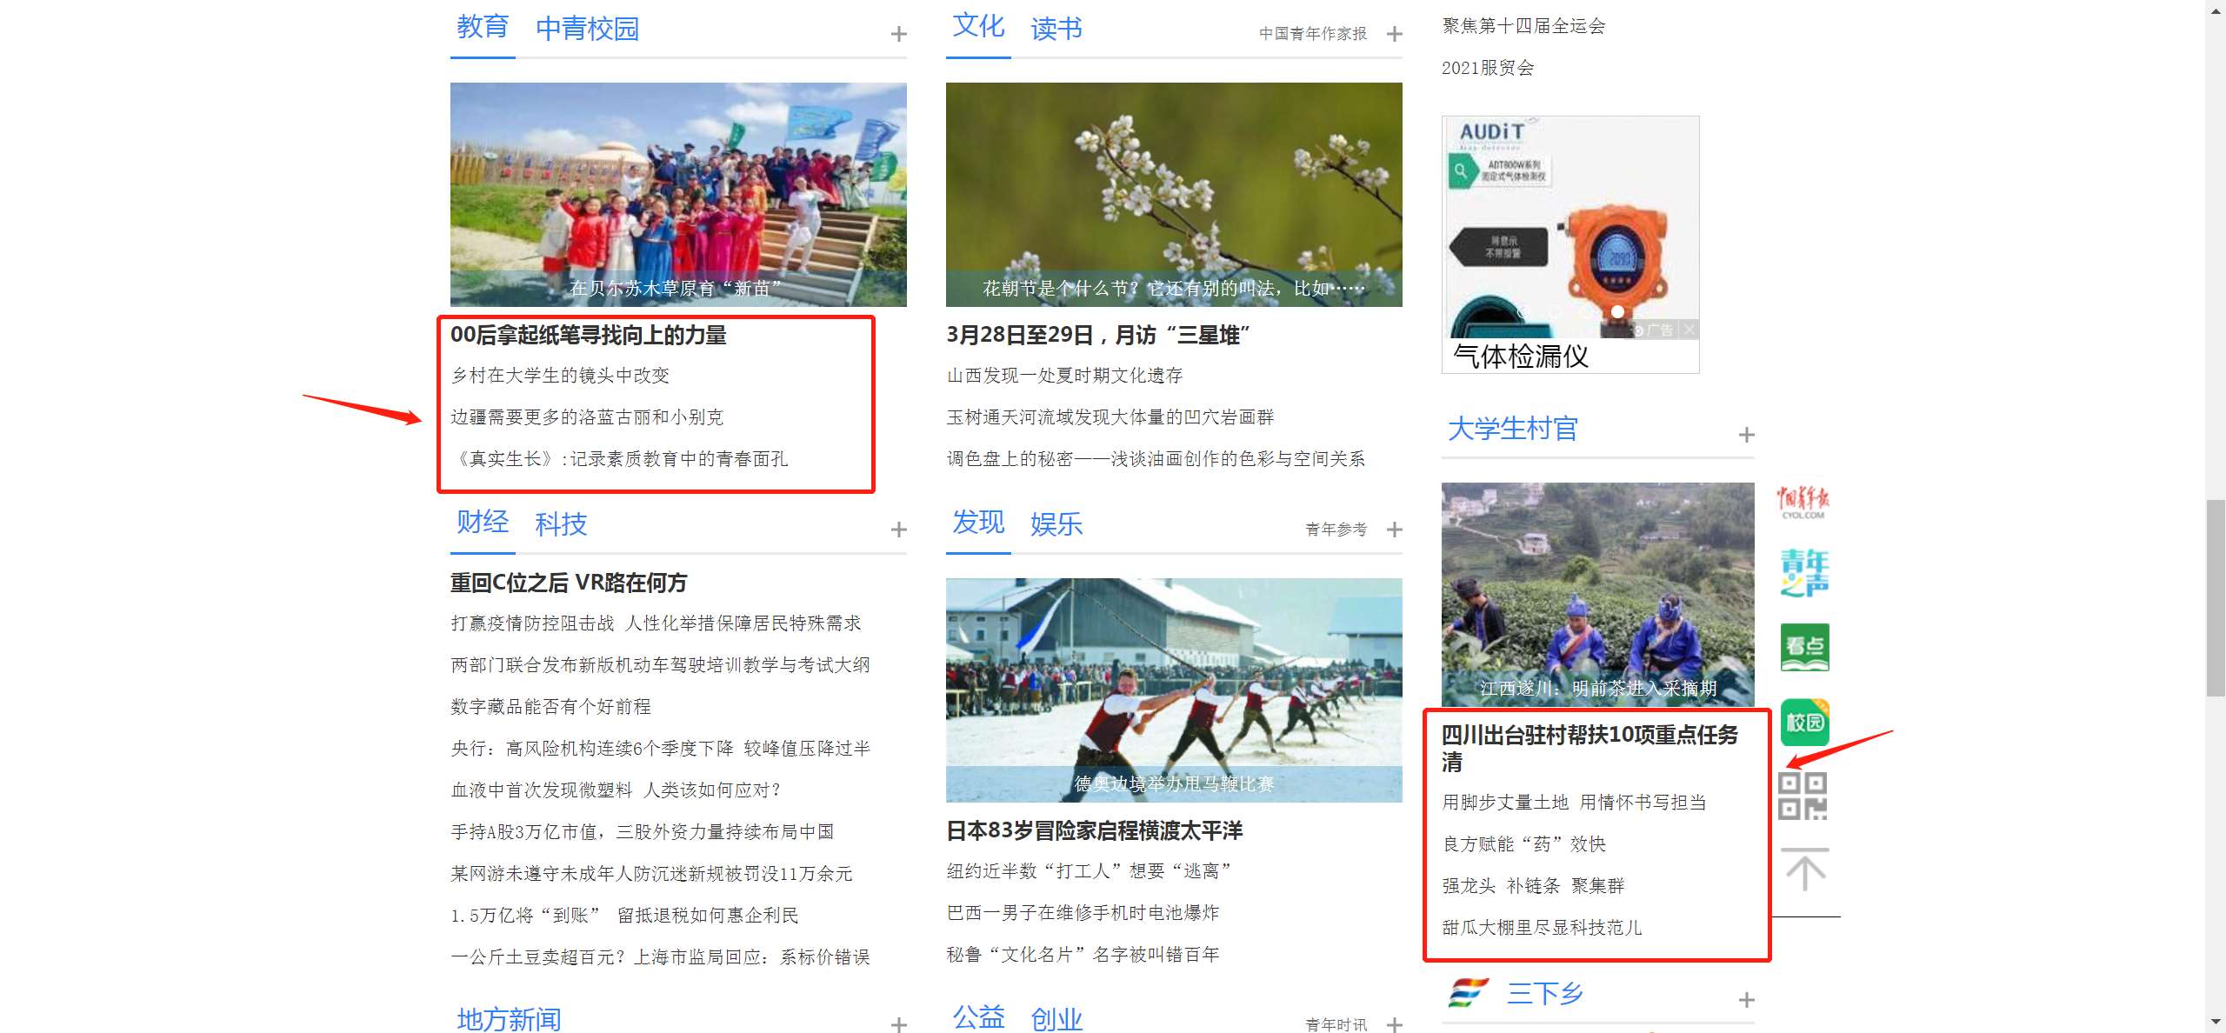This screenshot has height=1033, width=2226.
Task: Open article 甜瓜大棚里尽显科技范儿
Action: [1542, 928]
